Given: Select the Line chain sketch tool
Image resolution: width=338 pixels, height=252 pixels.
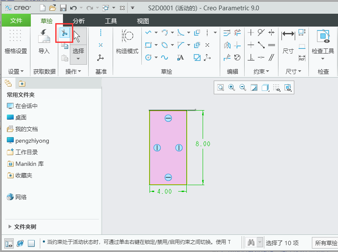Looking at the screenshot, I should (x=148, y=33).
